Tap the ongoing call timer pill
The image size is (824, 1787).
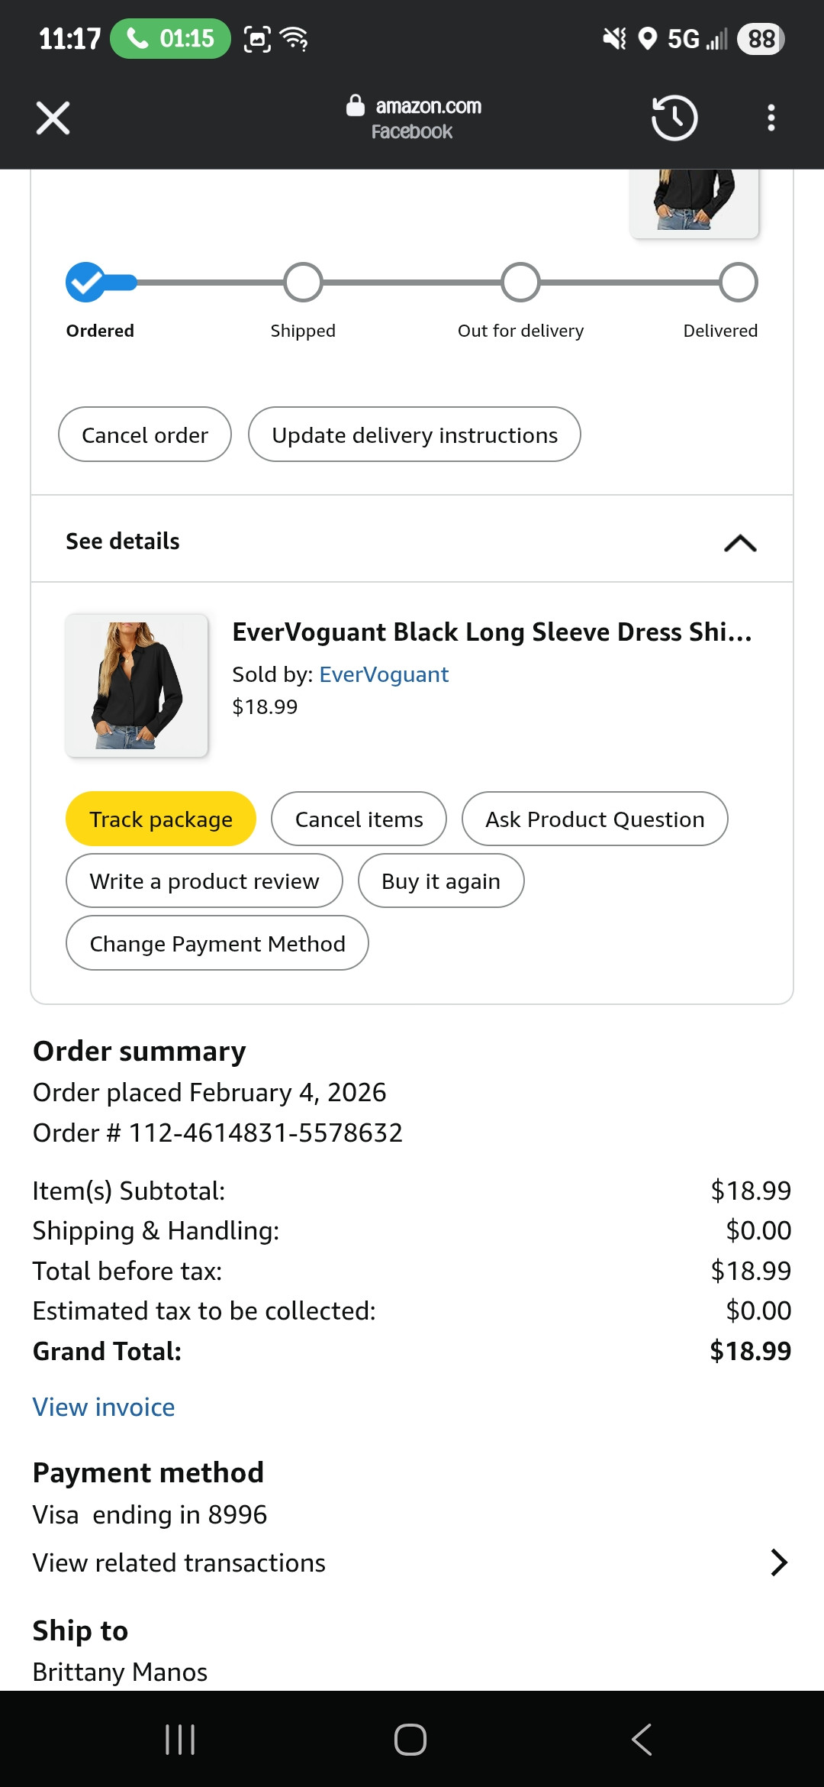(171, 38)
